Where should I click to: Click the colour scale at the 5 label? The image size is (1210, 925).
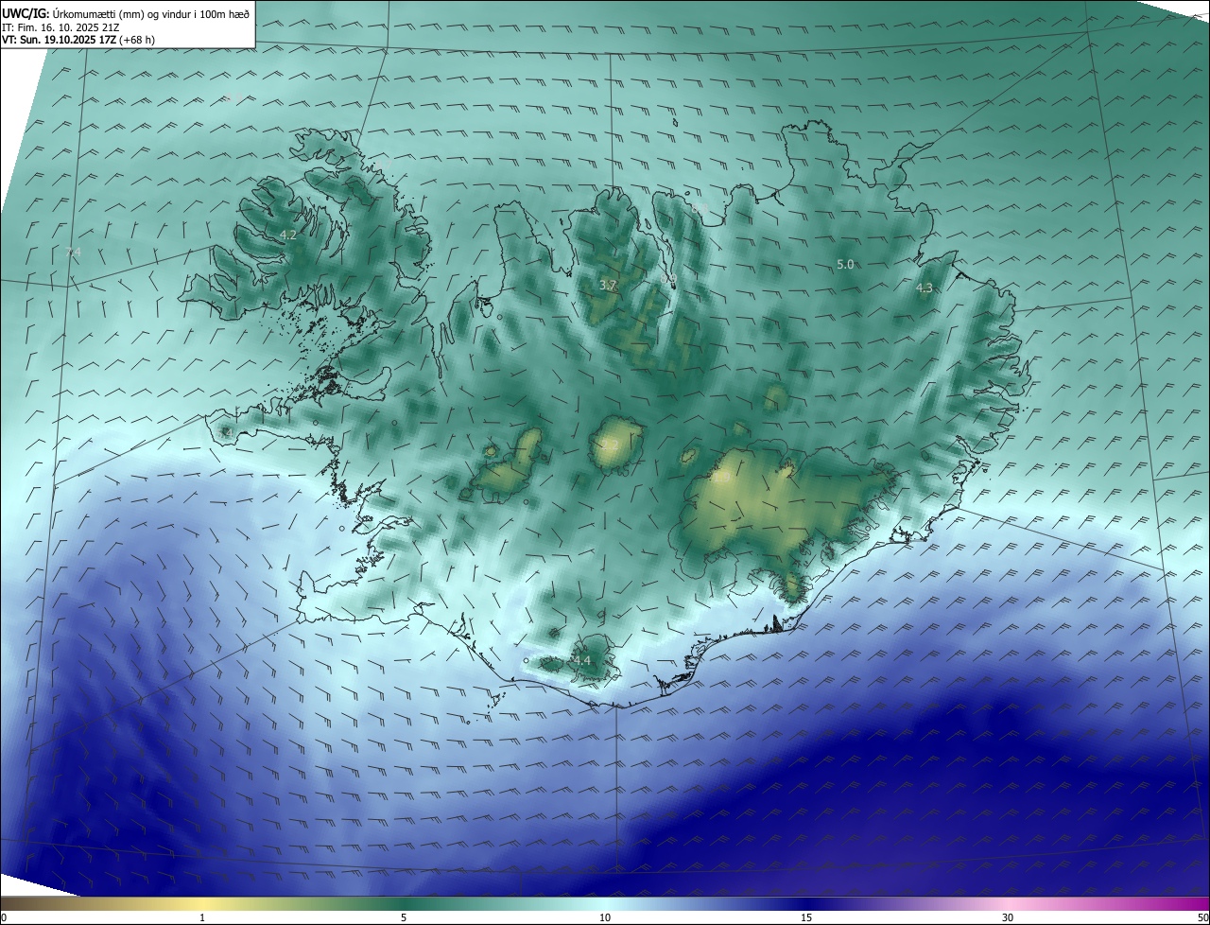point(404,917)
